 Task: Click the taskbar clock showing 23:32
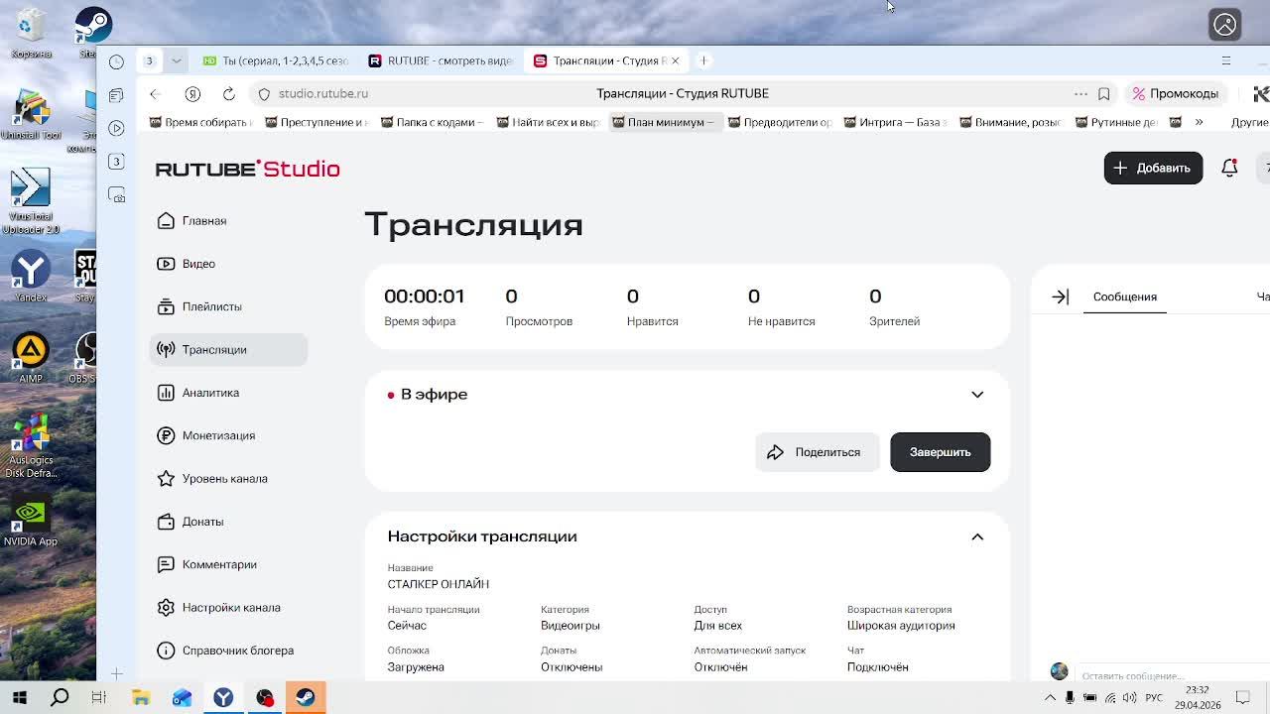pos(1198,697)
